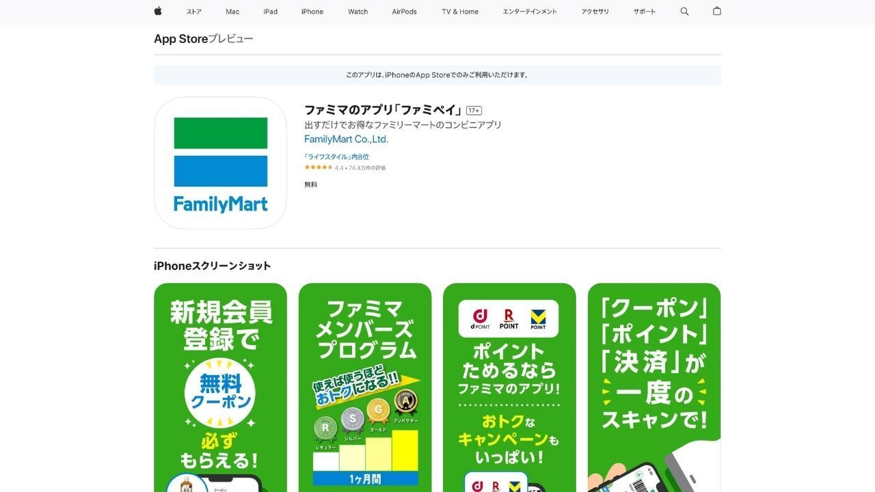Image resolution: width=875 pixels, height=492 pixels.
Task: Open the AirPods menu item
Action: pos(404,12)
